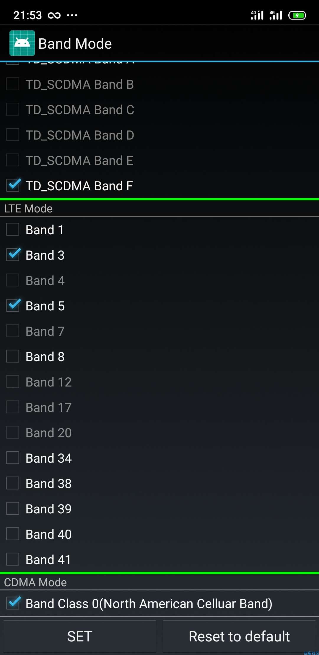Image resolution: width=319 pixels, height=655 pixels.
Task: Uncheck LTE Band 5
Action: (x=13, y=305)
